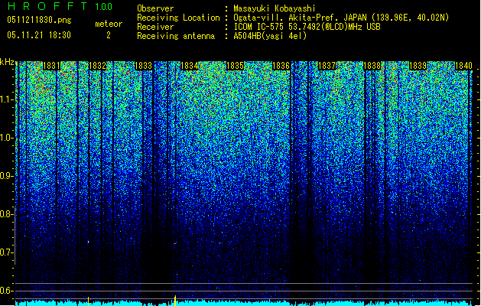481x306 pixels.
Task: Click the meteor echo dot near 1832
Action: coord(89,243)
